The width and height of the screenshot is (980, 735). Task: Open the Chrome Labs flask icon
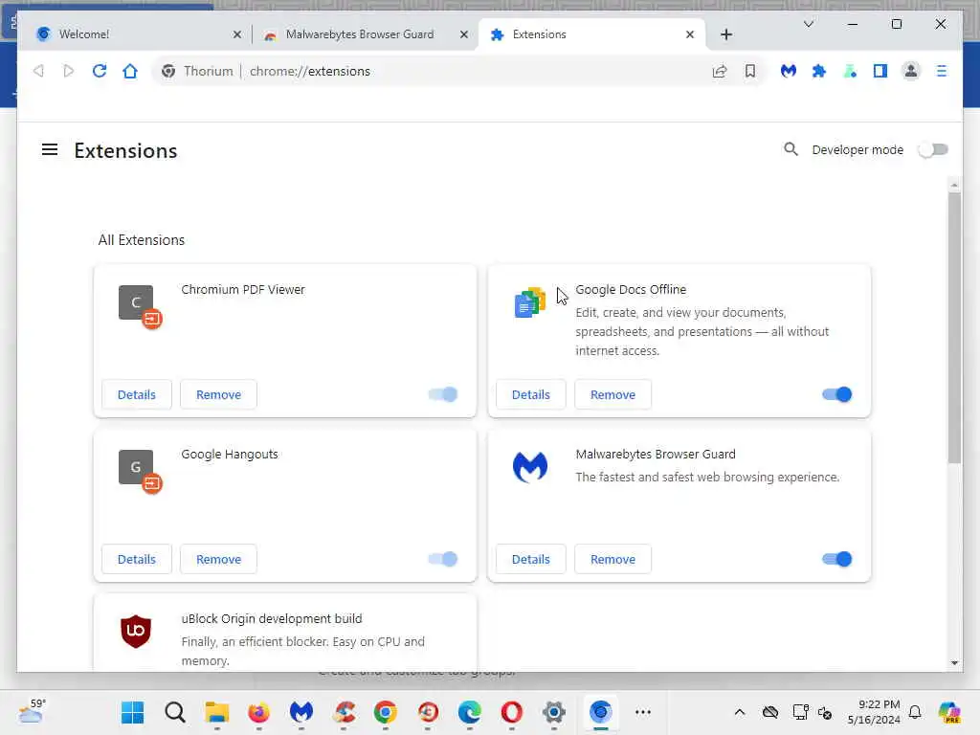pos(850,71)
